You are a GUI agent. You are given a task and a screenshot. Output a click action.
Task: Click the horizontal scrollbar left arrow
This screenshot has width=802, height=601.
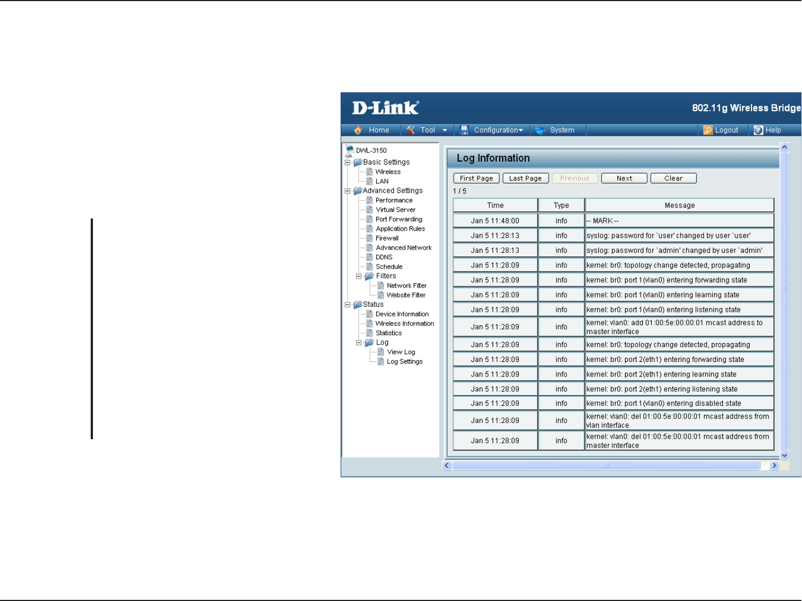coord(446,465)
